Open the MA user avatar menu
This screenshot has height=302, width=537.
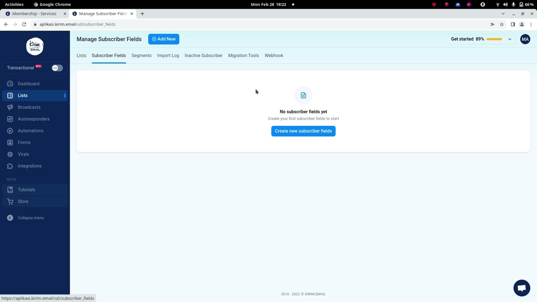525,39
